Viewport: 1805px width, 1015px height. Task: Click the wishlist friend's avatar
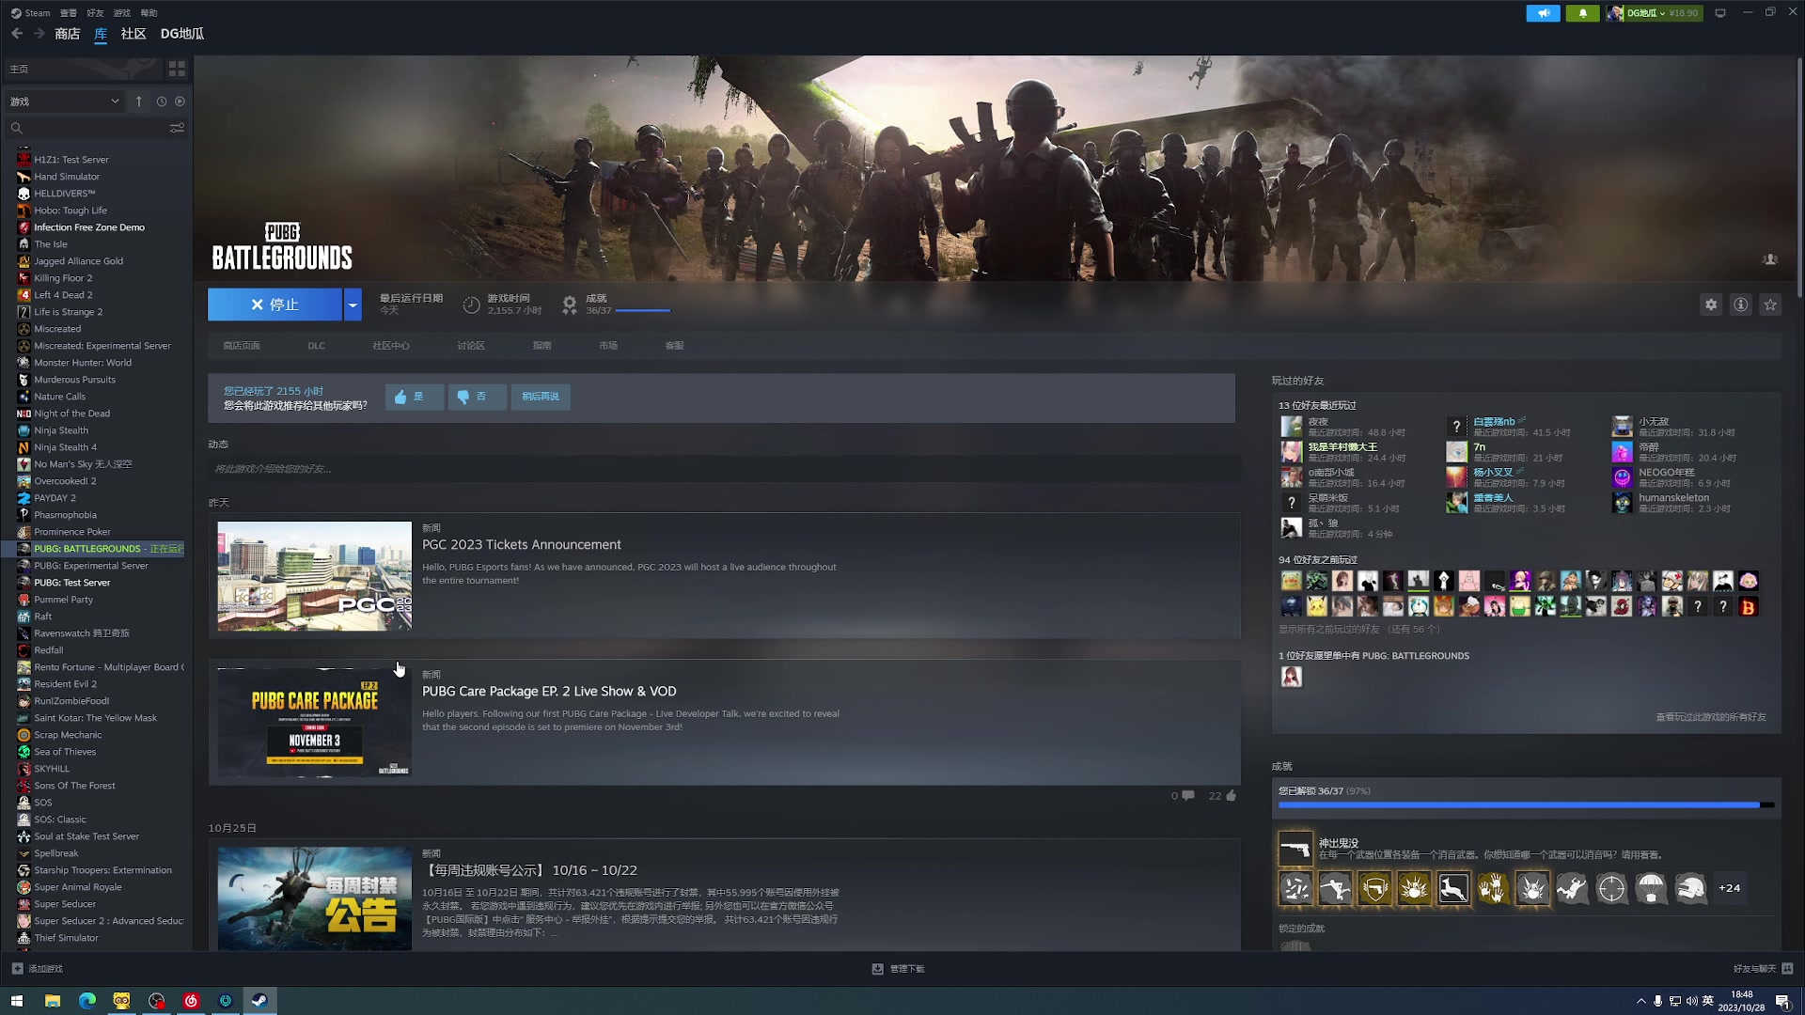tap(1292, 677)
